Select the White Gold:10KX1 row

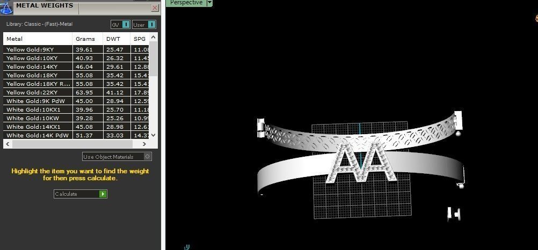[x=76, y=109]
